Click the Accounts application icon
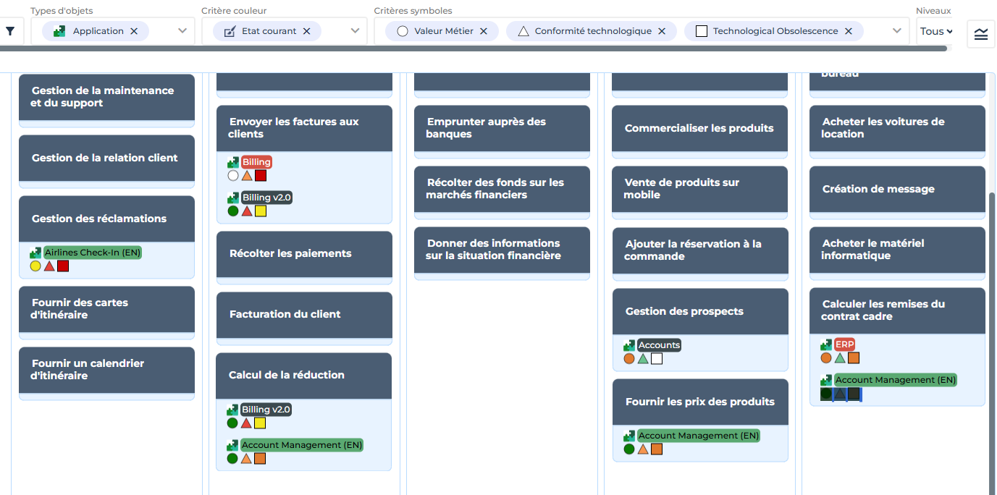 click(629, 345)
